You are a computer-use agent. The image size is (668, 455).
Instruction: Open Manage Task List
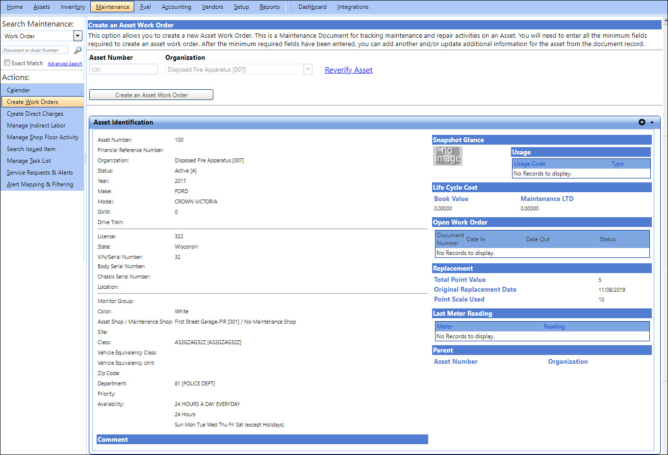[42, 161]
